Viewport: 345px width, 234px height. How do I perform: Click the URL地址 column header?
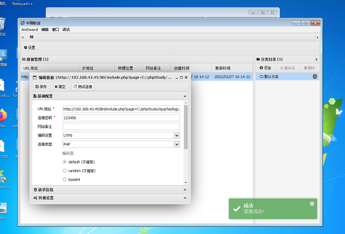[x=50, y=68]
